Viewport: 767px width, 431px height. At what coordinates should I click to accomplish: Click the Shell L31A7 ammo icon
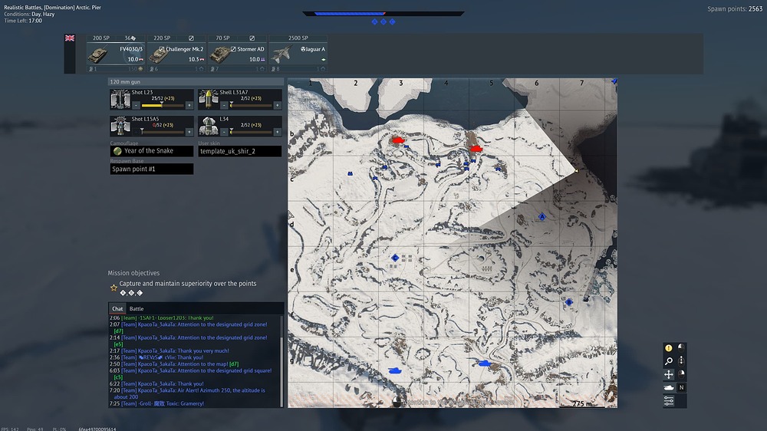(x=208, y=99)
